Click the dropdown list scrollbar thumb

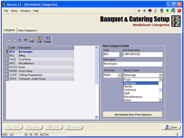coord(160,90)
